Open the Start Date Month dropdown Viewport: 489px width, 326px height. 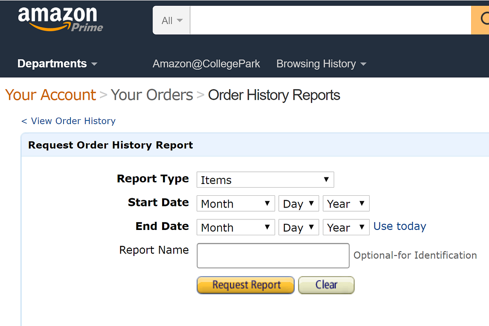[236, 203]
